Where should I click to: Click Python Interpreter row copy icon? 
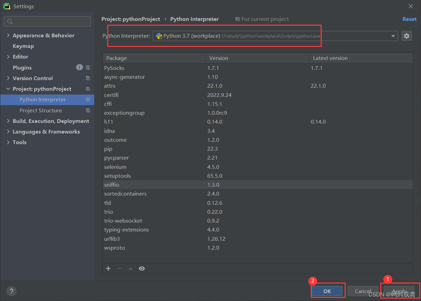[x=88, y=99]
